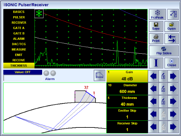Select the Thickness 40 mm parameter
This screenshot has width=181, height=136.
click(x=127, y=101)
